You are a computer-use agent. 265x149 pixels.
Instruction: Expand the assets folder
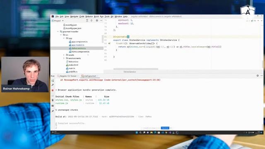[x=64, y=55]
